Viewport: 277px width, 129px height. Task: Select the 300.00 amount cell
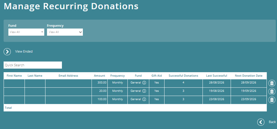point(100,83)
